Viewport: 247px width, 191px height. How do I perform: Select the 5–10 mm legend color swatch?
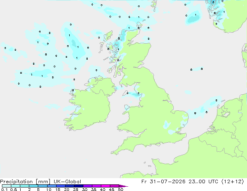point(42,186)
